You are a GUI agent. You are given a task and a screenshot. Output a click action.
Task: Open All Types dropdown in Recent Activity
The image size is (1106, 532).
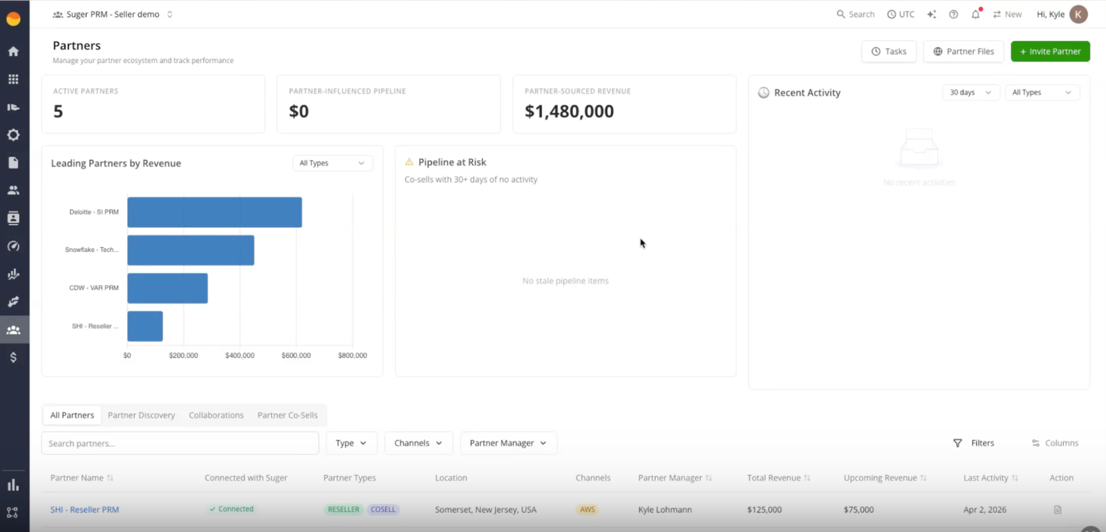pos(1042,93)
